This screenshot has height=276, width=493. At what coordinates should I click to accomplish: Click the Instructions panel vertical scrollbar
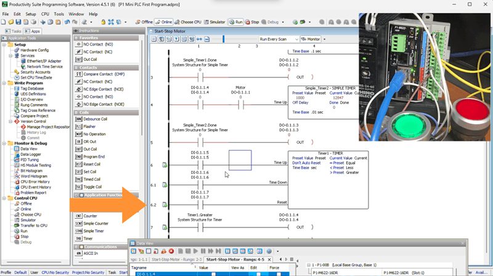tap(142, 87)
